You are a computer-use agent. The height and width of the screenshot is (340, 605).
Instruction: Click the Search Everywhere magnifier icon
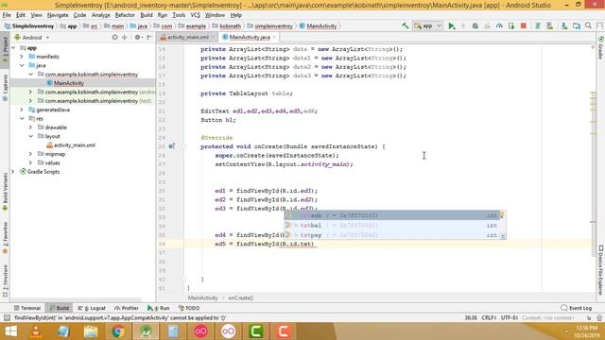pyautogui.click(x=588, y=25)
